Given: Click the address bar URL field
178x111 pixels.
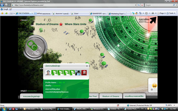Looking at the screenshot, I should coord(73,5).
